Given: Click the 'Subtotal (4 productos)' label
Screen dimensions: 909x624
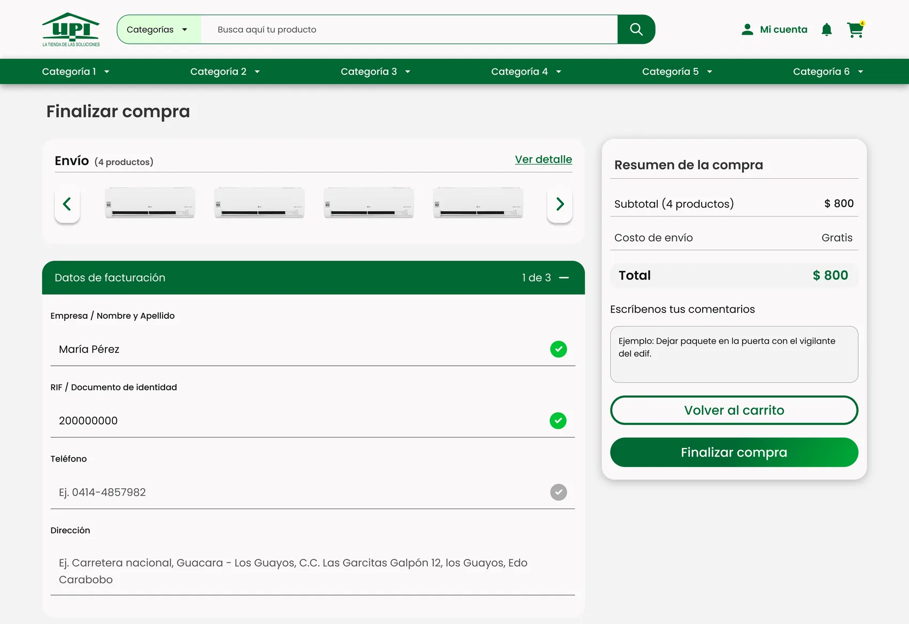Looking at the screenshot, I should tap(674, 204).
